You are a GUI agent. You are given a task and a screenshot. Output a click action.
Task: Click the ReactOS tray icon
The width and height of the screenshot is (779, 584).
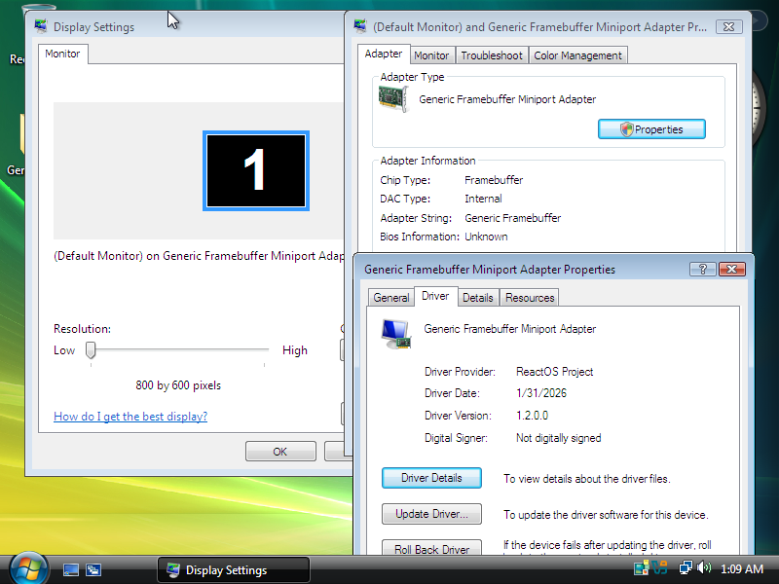tap(659, 568)
